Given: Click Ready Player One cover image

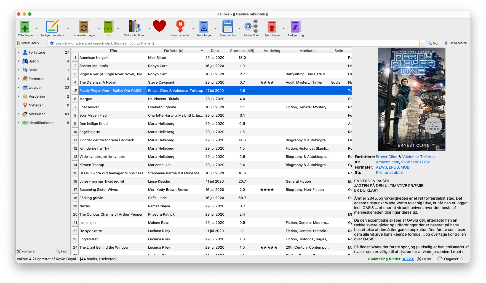Looking at the screenshot, I should point(412,99).
